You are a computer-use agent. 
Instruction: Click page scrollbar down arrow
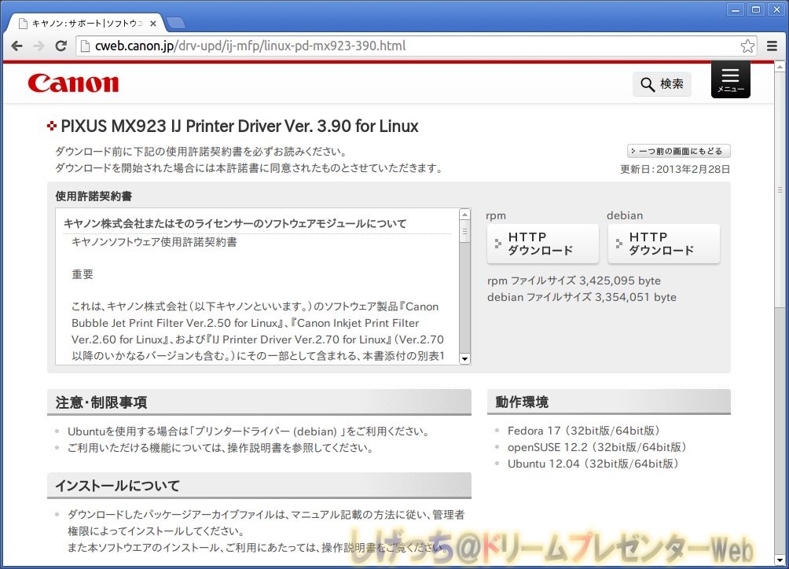pyautogui.click(x=780, y=560)
